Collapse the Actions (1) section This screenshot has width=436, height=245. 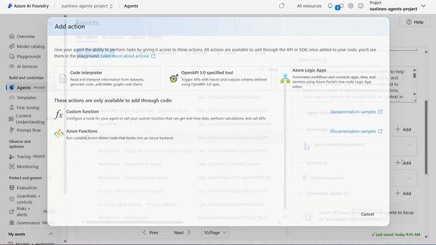(x=301, y=163)
